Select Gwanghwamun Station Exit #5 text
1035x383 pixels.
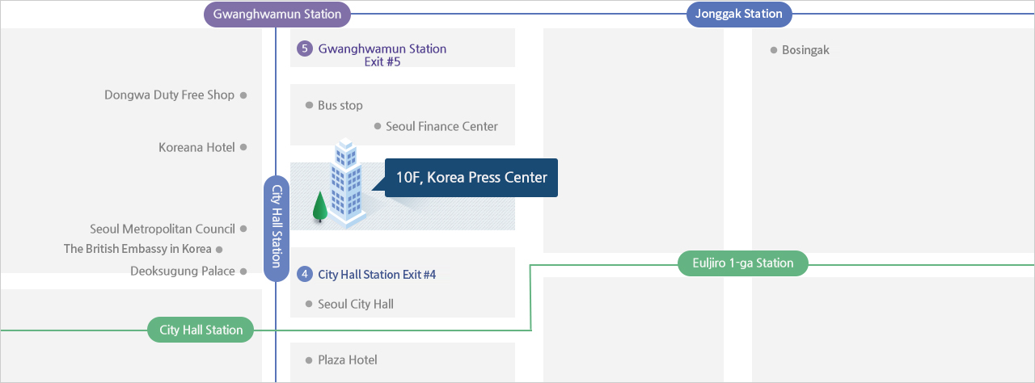tap(382, 55)
